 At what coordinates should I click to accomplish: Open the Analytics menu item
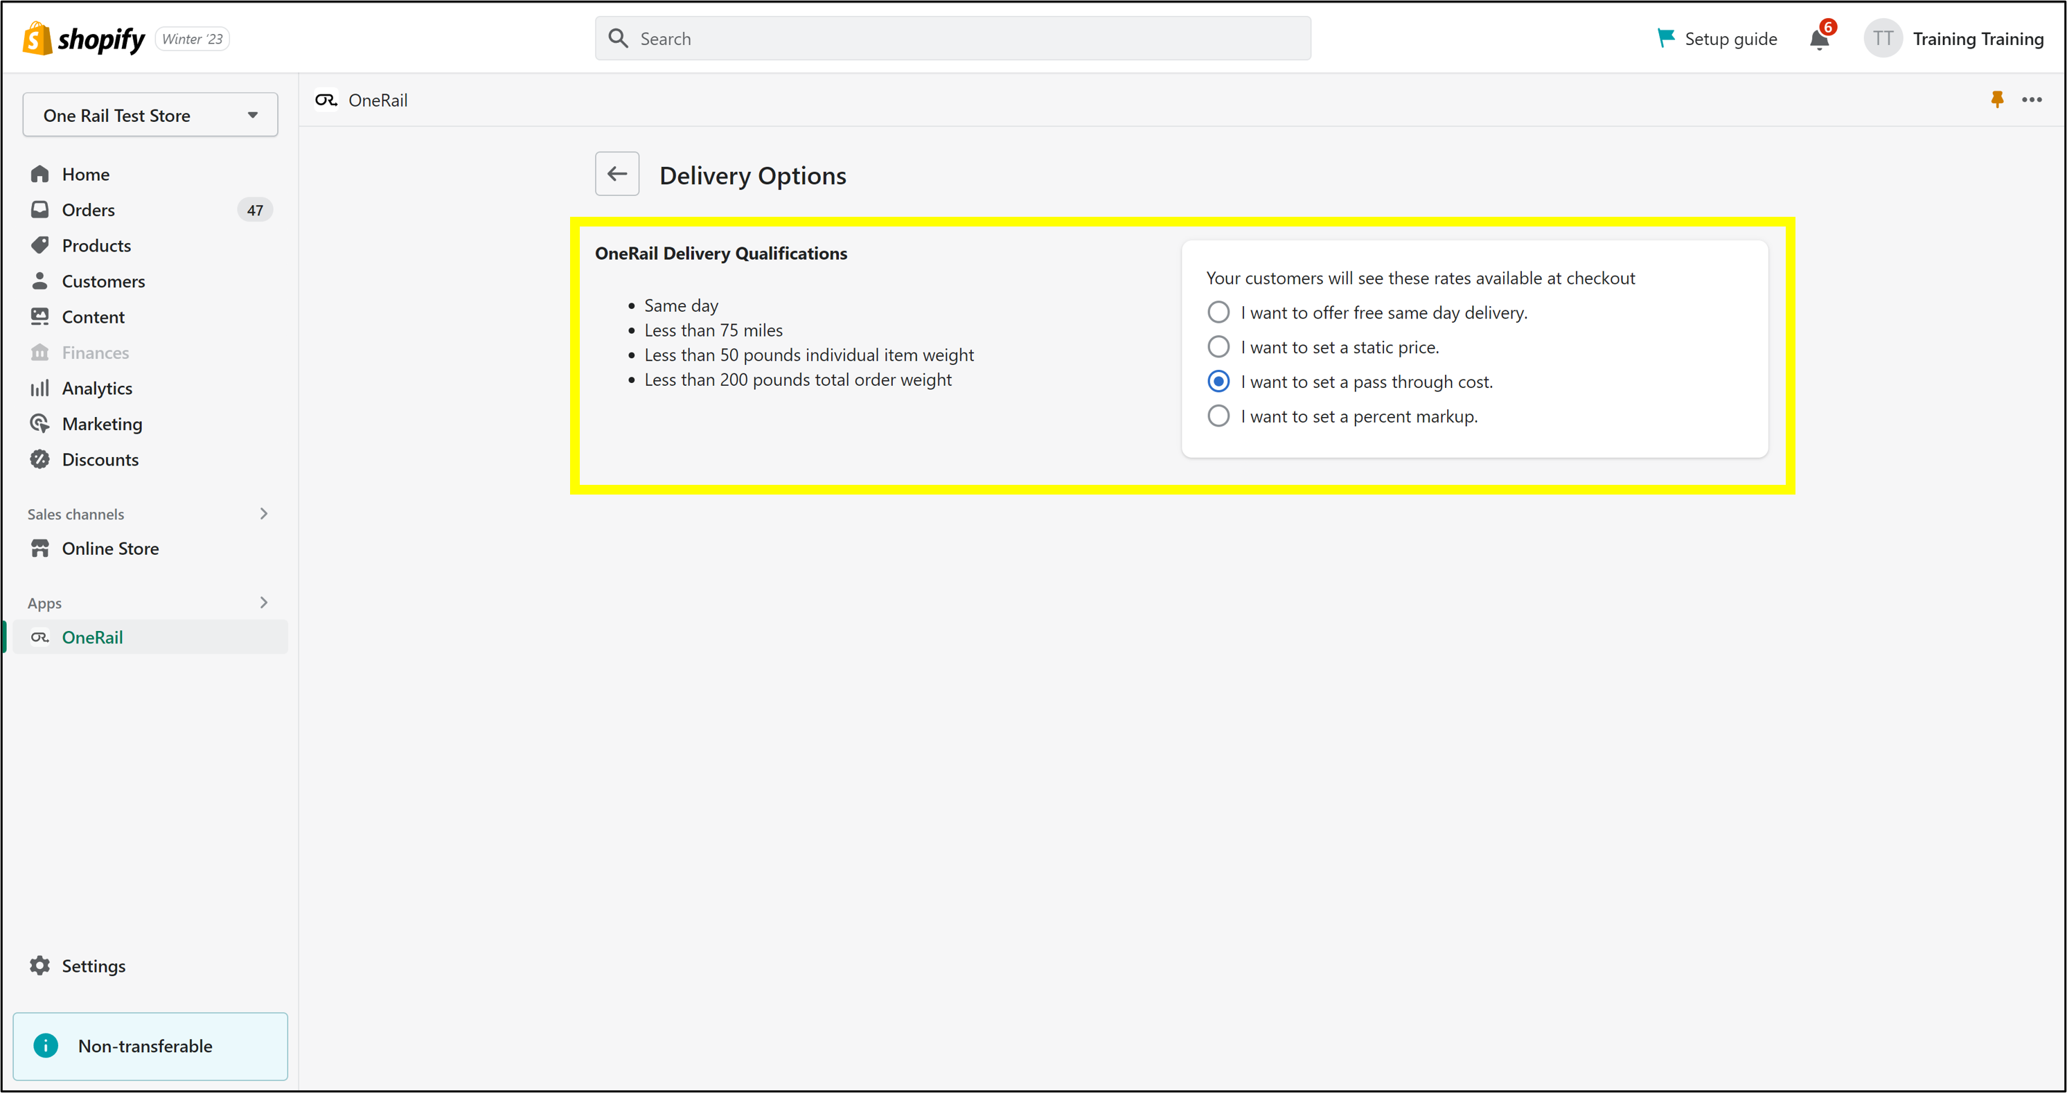(97, 388)
